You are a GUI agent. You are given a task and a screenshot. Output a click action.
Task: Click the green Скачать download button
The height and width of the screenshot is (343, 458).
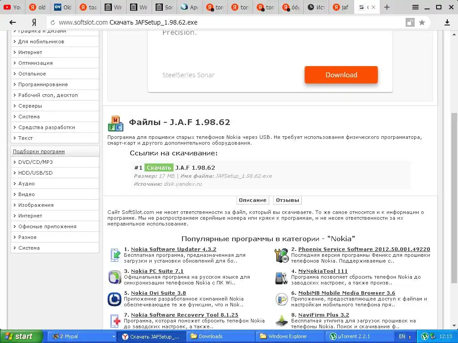point(159,167)
